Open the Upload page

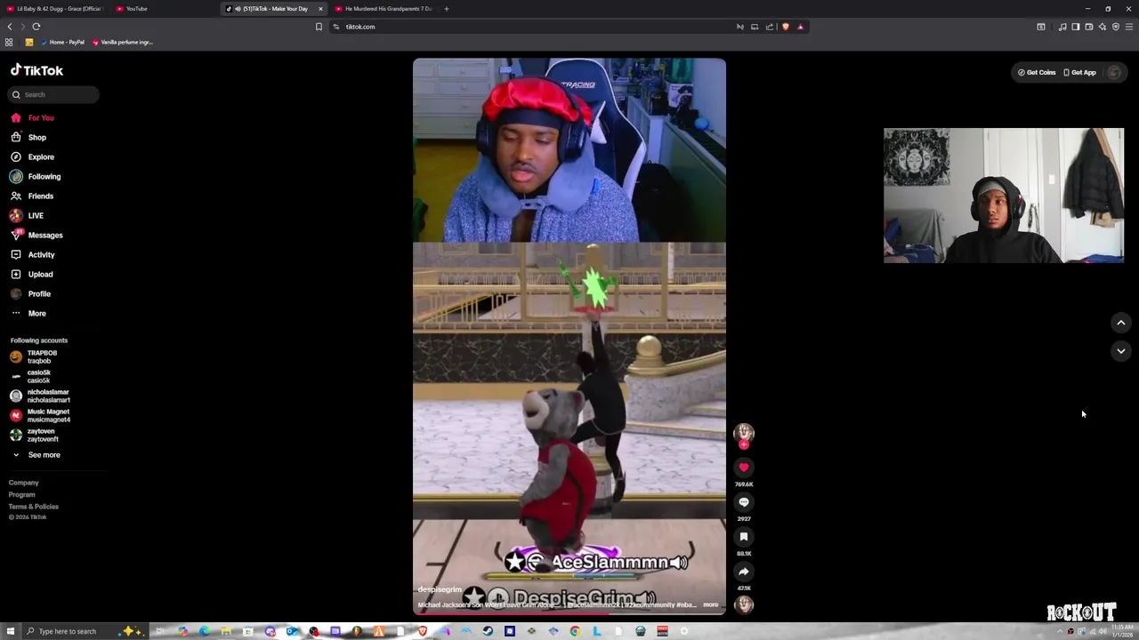coord(32,274)
